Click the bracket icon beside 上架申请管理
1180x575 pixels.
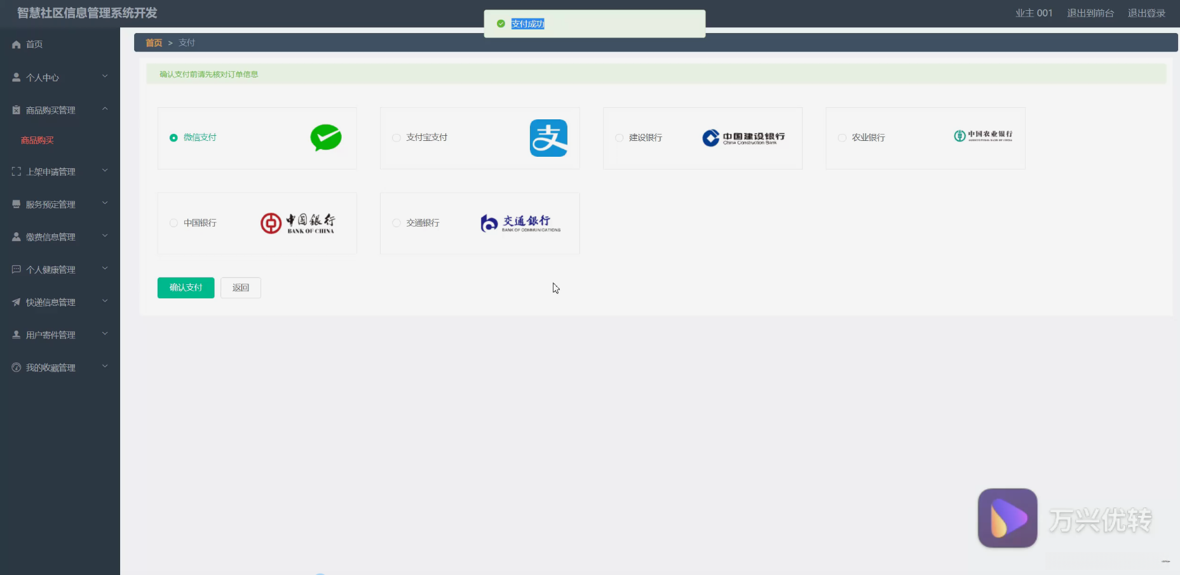pyautogui.click(x=17, y=171)
